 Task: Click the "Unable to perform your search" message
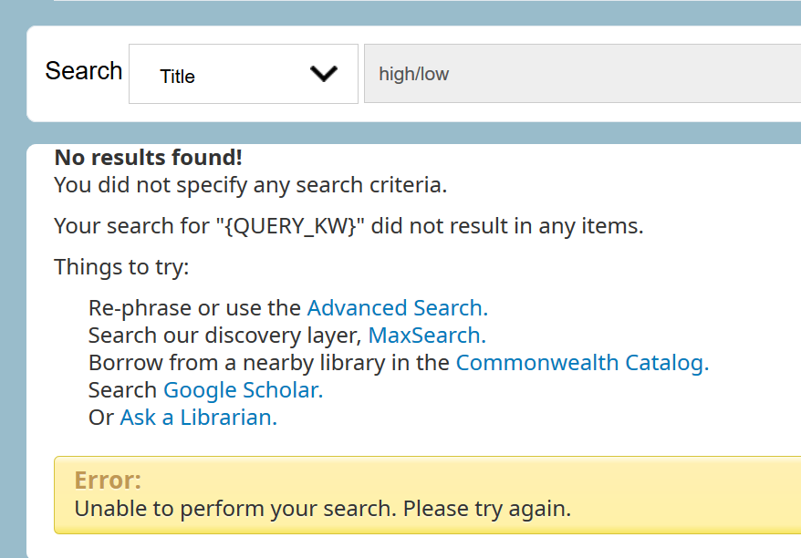tap(322, 508)
